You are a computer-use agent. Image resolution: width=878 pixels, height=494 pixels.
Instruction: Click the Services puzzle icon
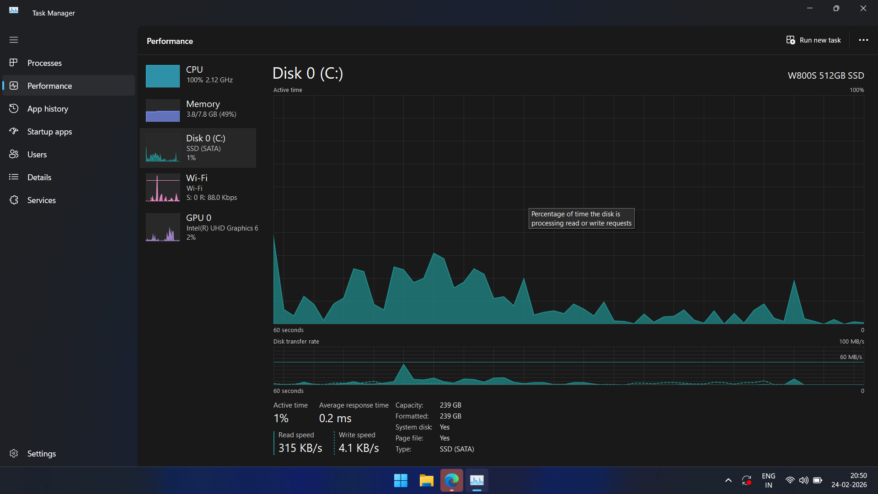pos(14,200)
